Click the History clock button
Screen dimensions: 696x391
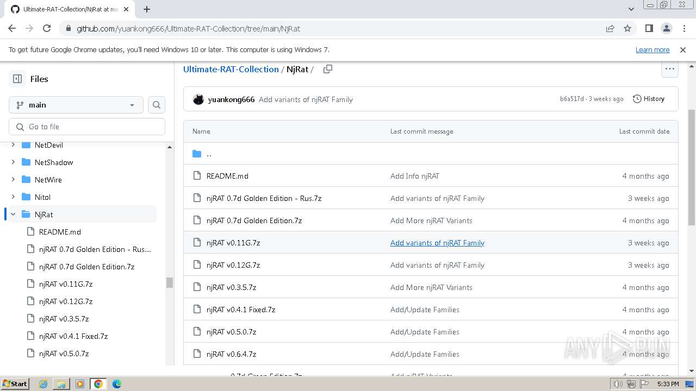coord(649,99)
